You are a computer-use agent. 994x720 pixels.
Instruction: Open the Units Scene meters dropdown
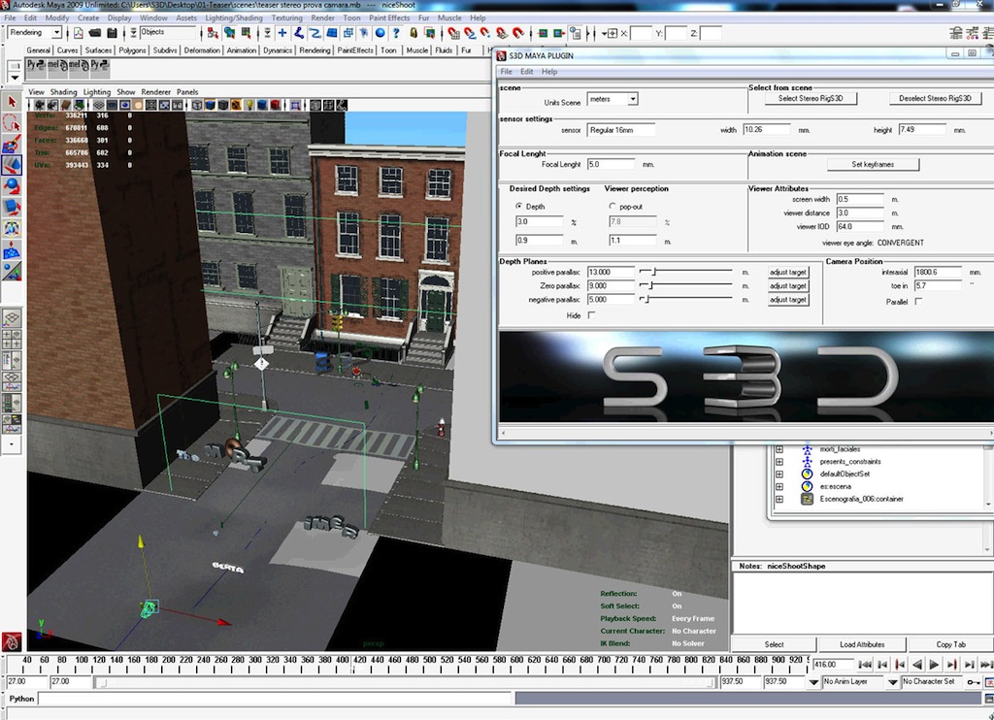click(632, 99)
